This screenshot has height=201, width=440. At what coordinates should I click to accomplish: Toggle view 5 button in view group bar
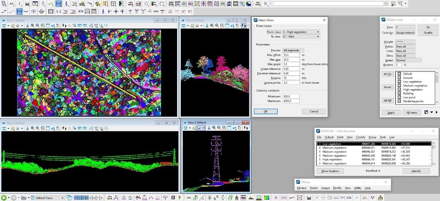(x=90, y=198)
